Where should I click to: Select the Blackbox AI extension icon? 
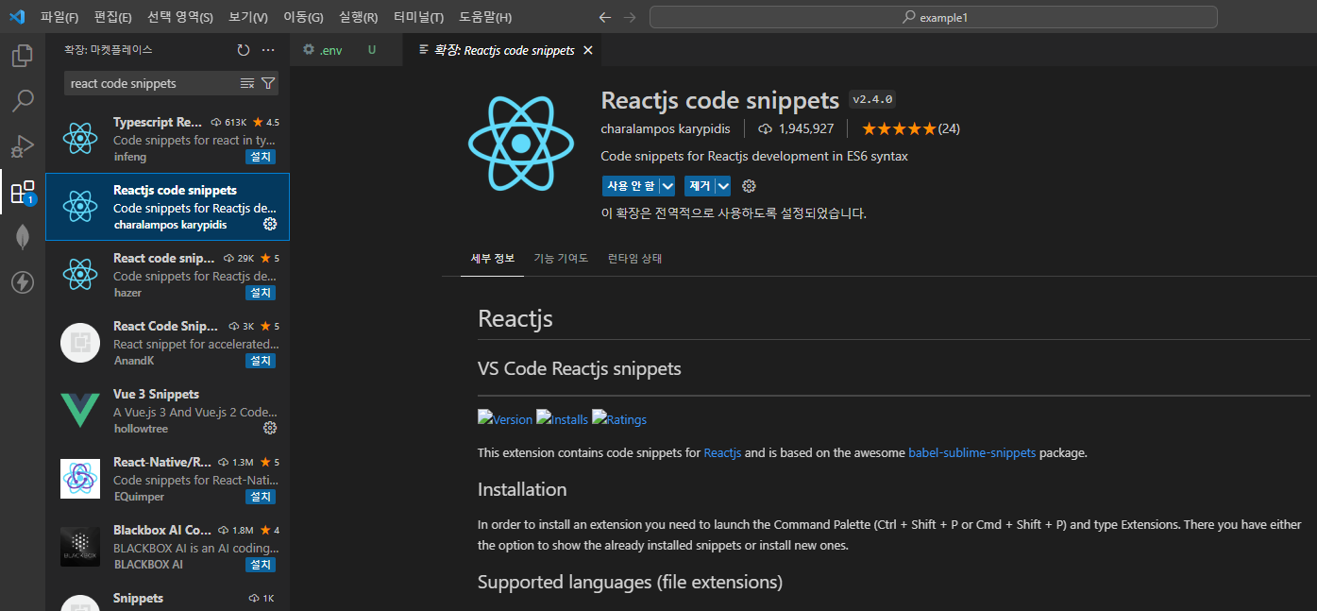click(x=80, y=547)
